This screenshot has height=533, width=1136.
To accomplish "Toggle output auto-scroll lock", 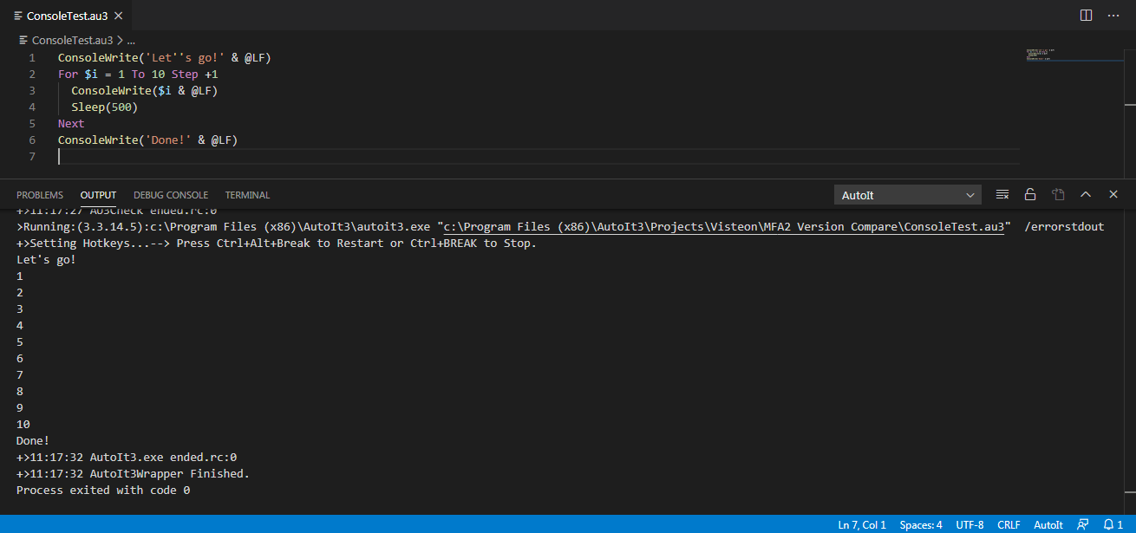I will [x=1030, y=195].
